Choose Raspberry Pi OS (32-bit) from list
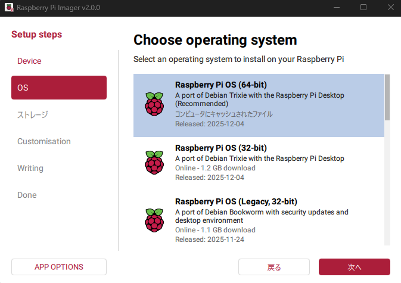This screenshot has height=283, width=401. click(259, 163)
